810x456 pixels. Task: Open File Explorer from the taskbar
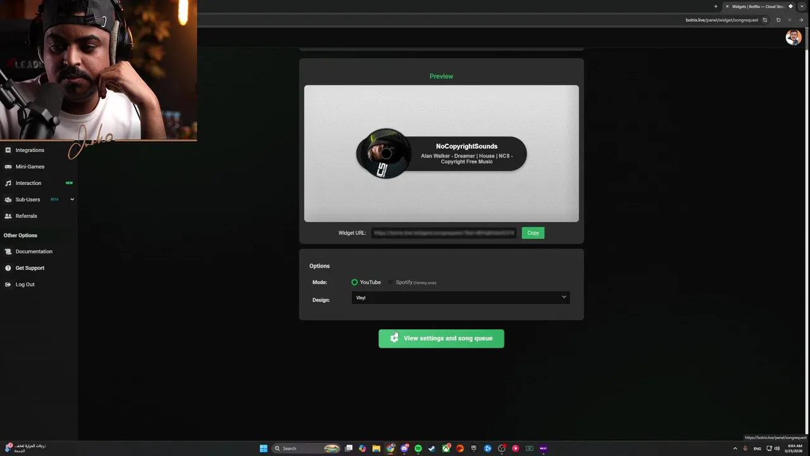pyautogui.click(x=376, y=448)
